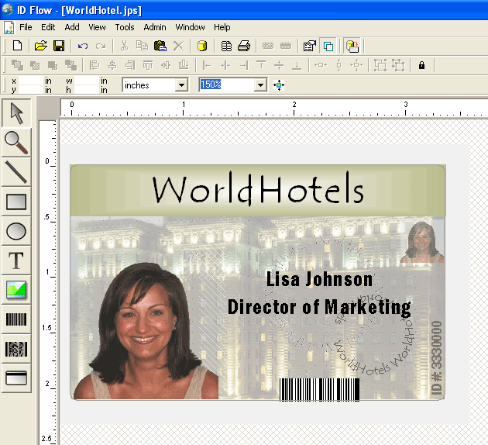Select the small ghost photo at top right
Screen dimensions: 488x445
[422, 242]
